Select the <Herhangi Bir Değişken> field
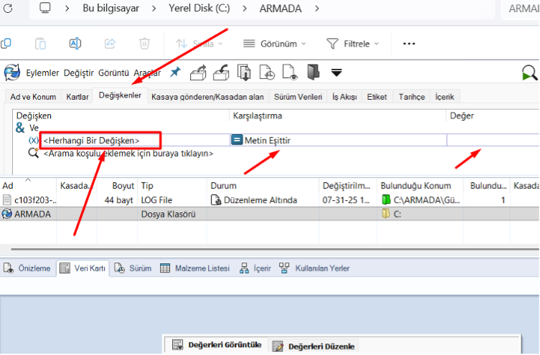The image size is (540, 355). pyautogui.click(x=100, y=140)
